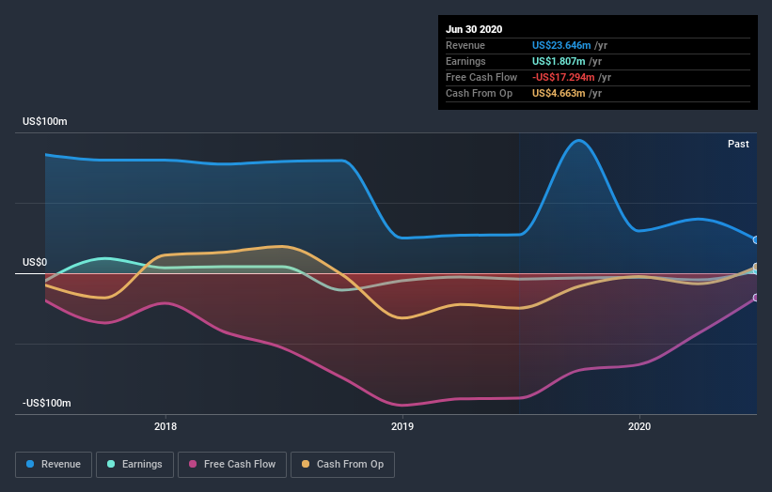772x492 pixels.
Task: Click the 2019 axis label
Action: (x=402, y=426)
